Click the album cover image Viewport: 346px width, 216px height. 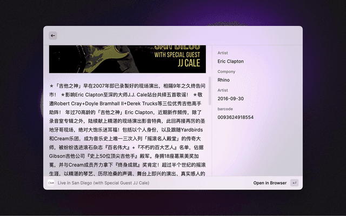[x=128, y=58]
